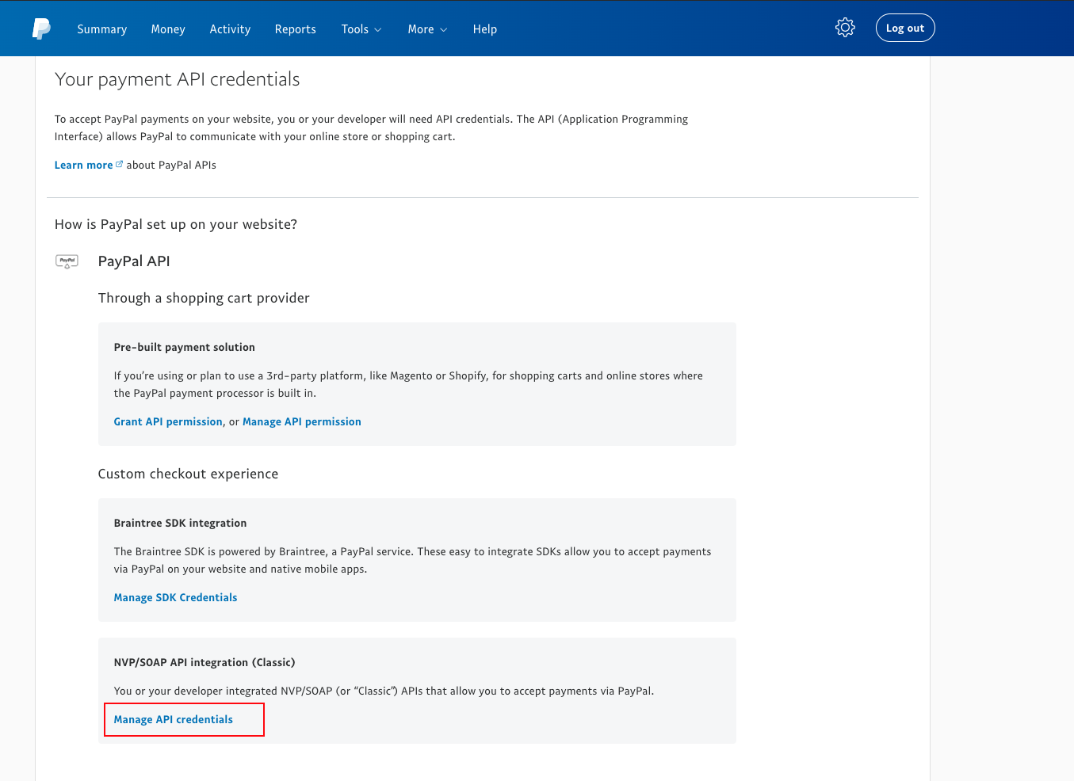Expand the More dropdown menu

click(427, 29)
